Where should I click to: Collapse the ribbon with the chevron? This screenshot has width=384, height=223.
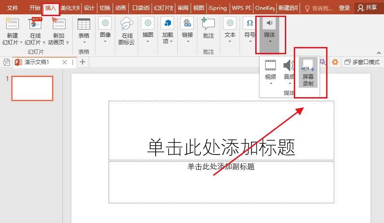click(x=379, y=53)
